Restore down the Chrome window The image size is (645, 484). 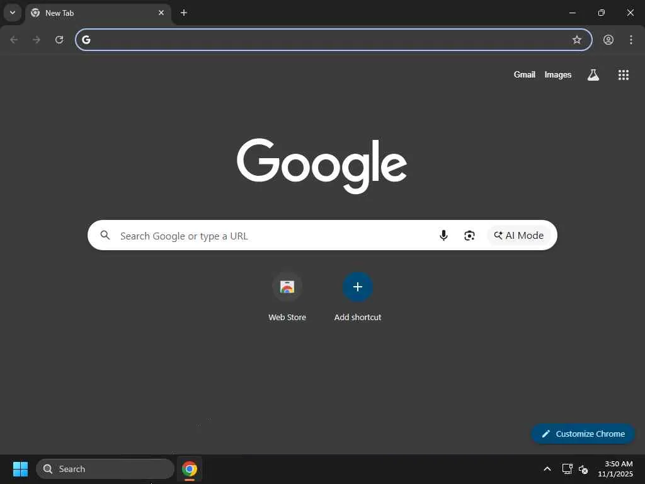pos(602,13)
